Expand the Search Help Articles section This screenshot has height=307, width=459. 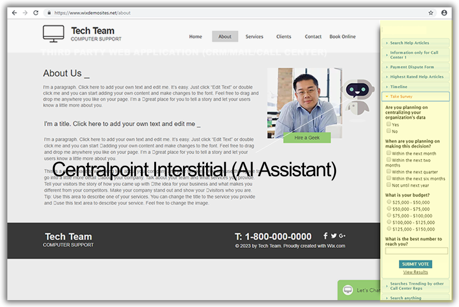point(409,43)
